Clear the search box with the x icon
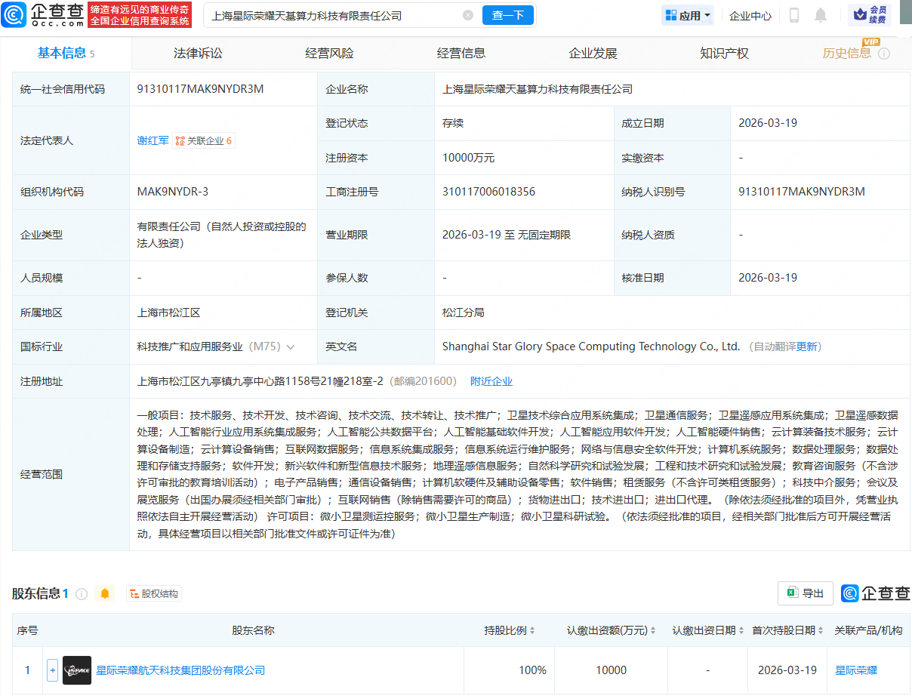912x696 pixels. pos(468,15)
